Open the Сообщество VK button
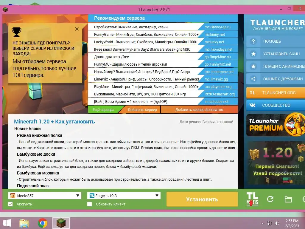Screen dimensions: 305x229 pos(276,105)
